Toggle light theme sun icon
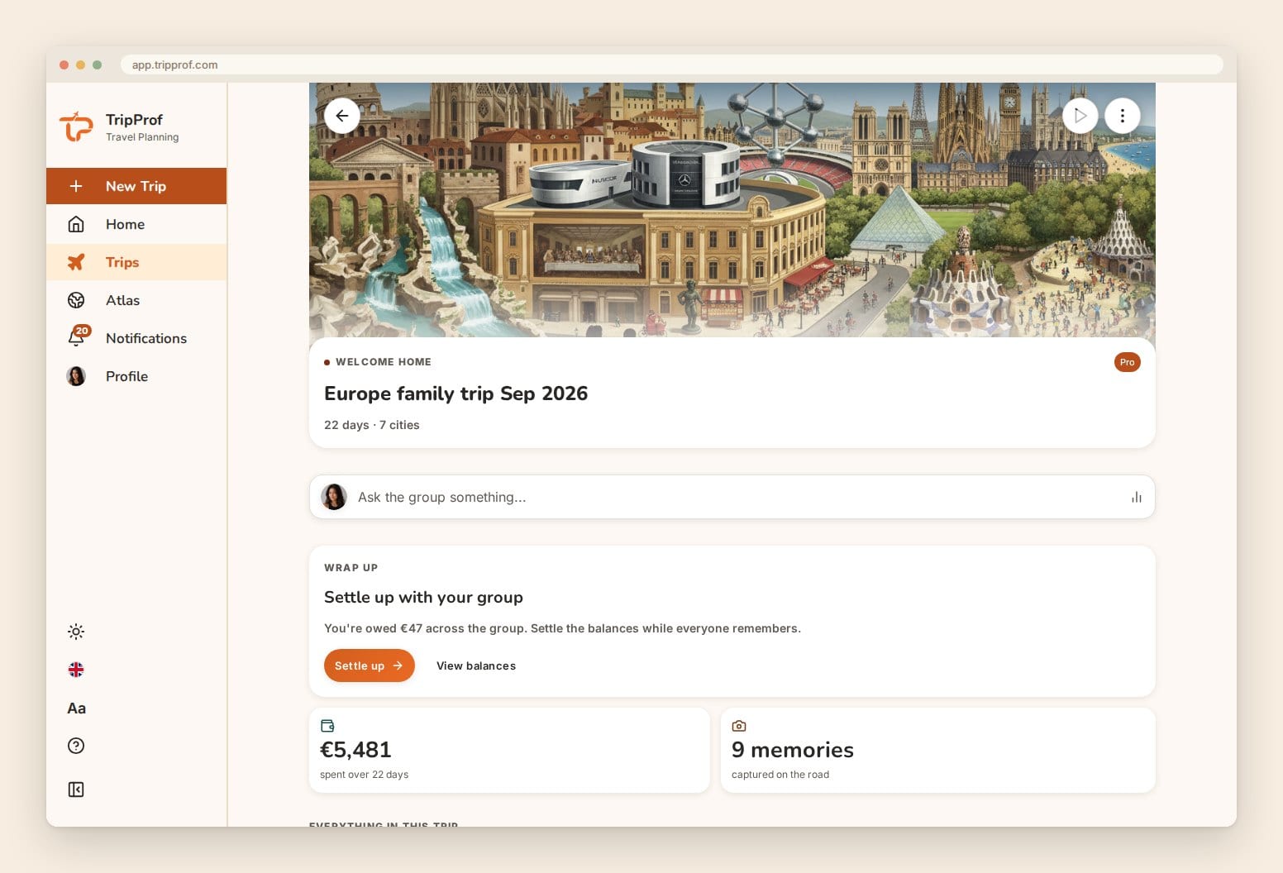This screenshot has height=873, width=1283. pyautogui.click(x=76, y=632)
